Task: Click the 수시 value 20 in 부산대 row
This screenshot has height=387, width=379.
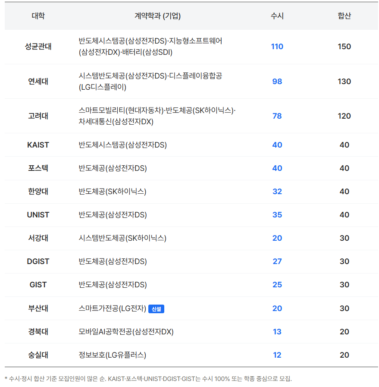Action: click(277, 308)
